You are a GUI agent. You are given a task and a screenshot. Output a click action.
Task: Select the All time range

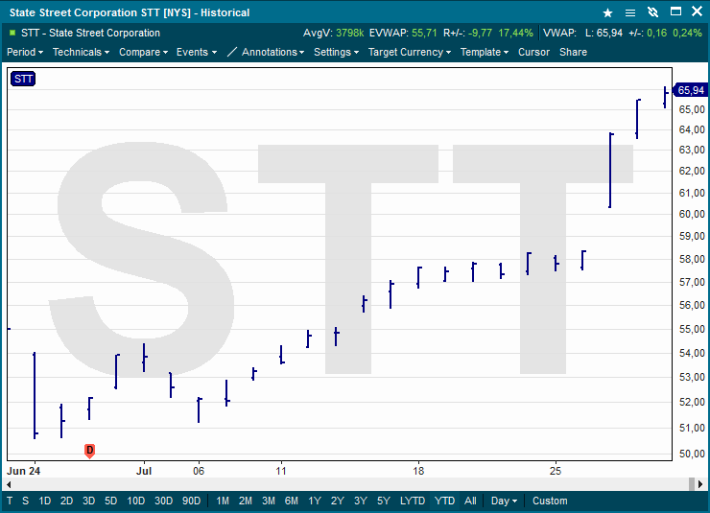[x=470, y=501]
